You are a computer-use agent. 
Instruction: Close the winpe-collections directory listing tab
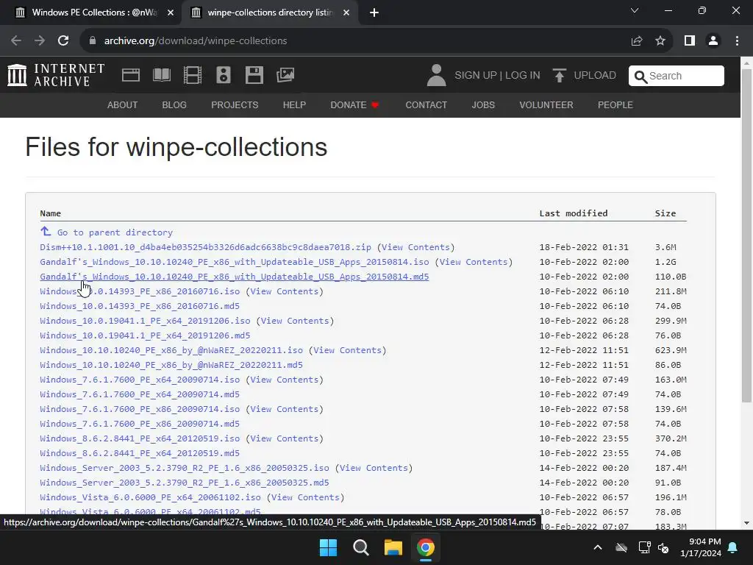(346, 13)
